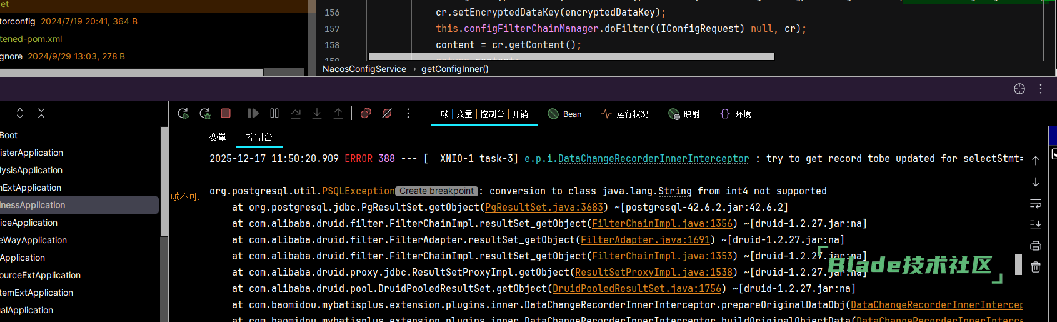Click the Create breakpoint button
This screenshot has height=322, width=1057.
click(x=437, y=191)
